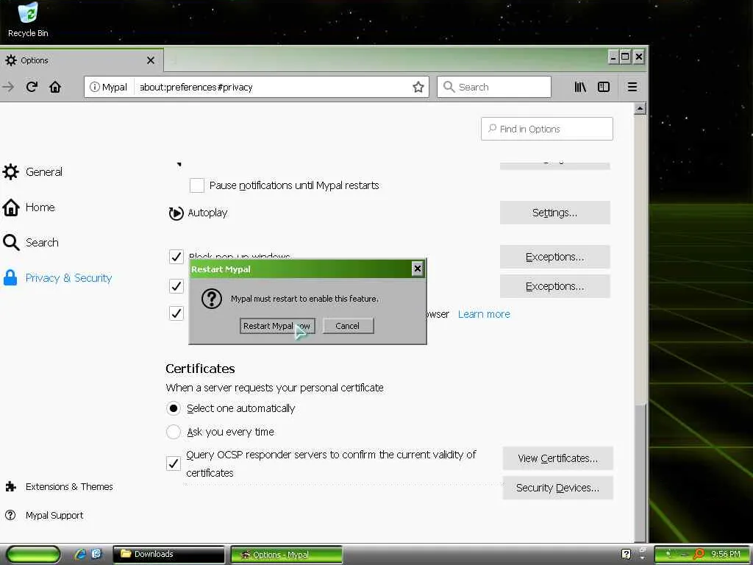
Task: Toggle the sidebar icon in toolbar
Action: point(604,87)
